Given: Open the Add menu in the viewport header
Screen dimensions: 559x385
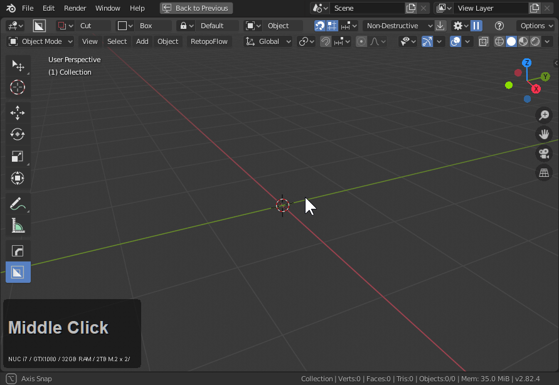Looking at the screenshot, I should [142, 41].
